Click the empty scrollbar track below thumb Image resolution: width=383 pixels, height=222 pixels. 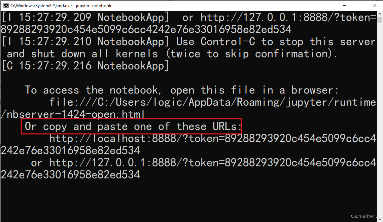click(380, 117)
